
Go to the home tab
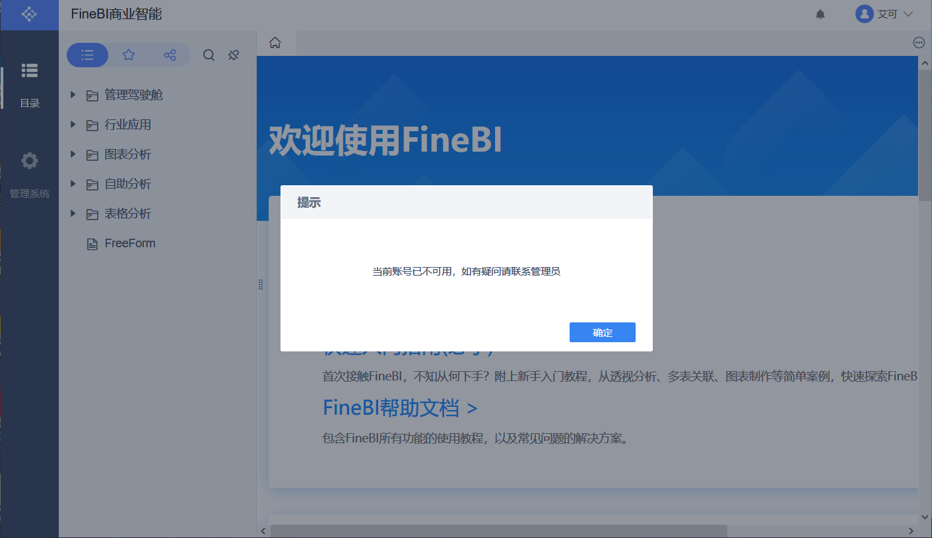coord(275,43)
